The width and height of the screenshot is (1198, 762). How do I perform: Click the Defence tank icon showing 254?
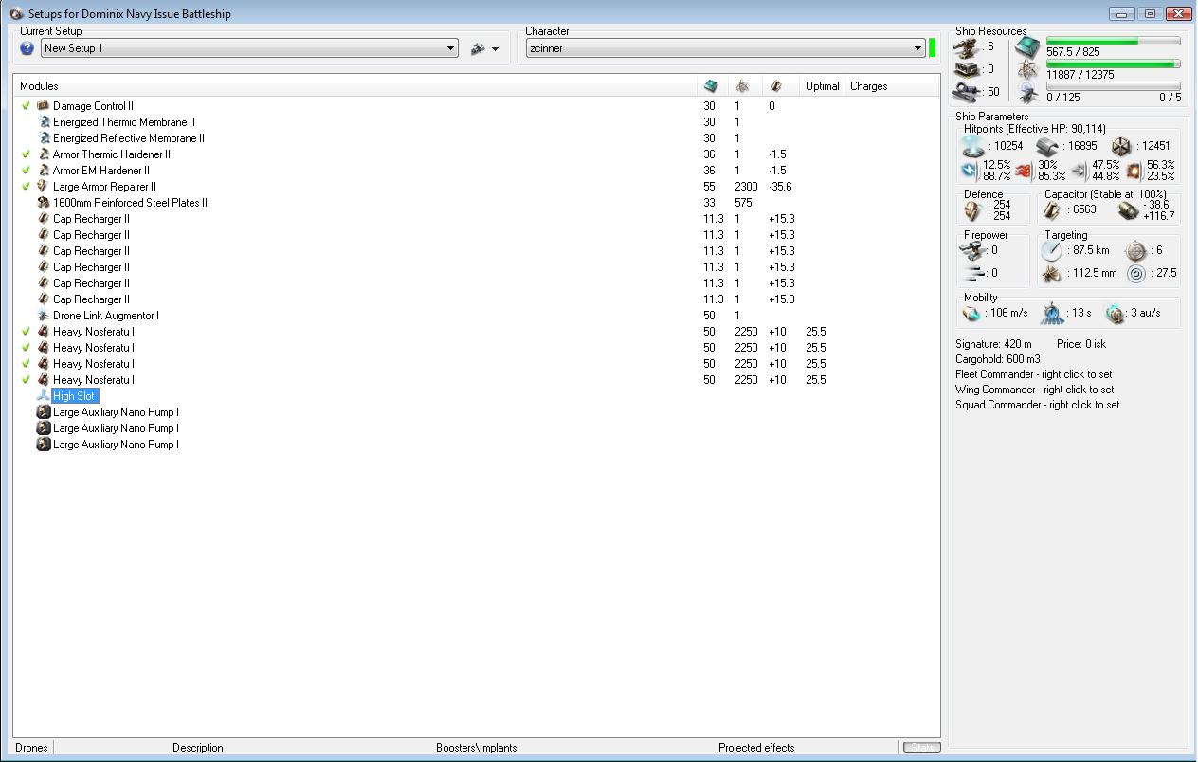point(973,210)
